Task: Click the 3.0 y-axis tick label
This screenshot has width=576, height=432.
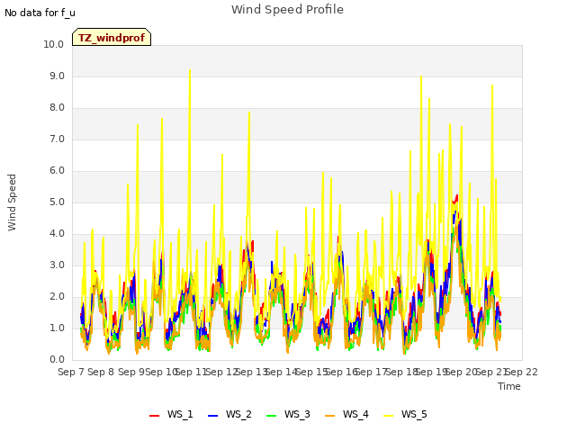Action: pos(57,265)
